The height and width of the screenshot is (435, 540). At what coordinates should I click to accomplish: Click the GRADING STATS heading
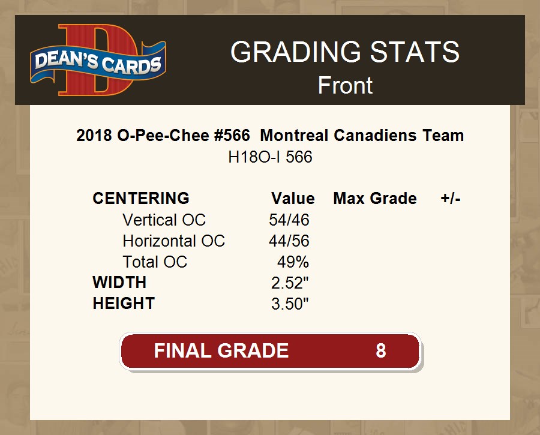point(345,52)
